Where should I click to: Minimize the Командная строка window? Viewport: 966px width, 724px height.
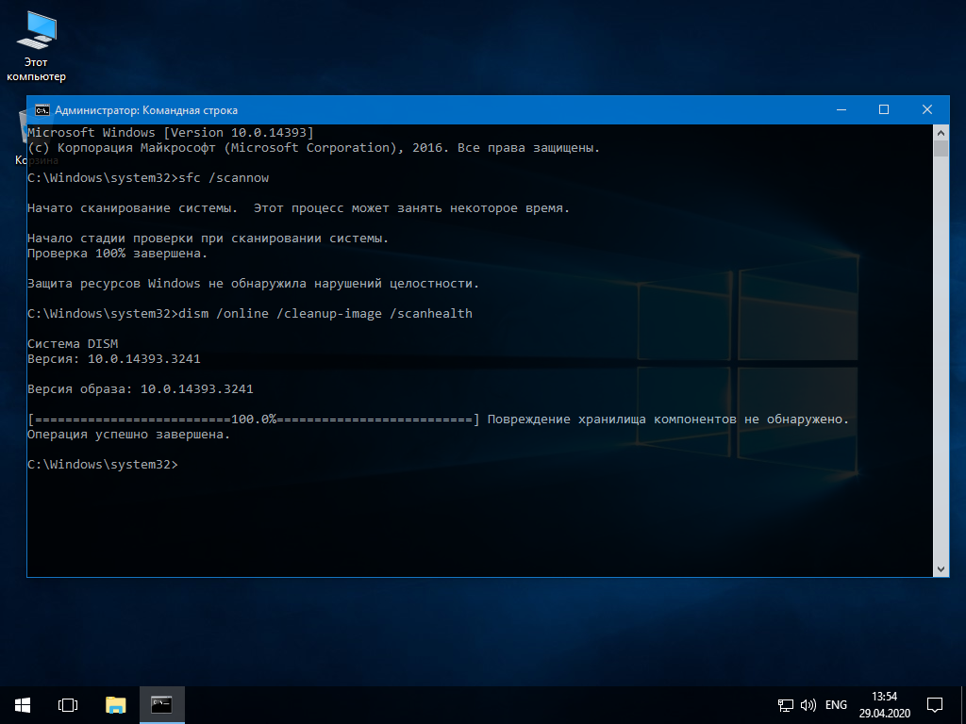(x=841, y=109)
